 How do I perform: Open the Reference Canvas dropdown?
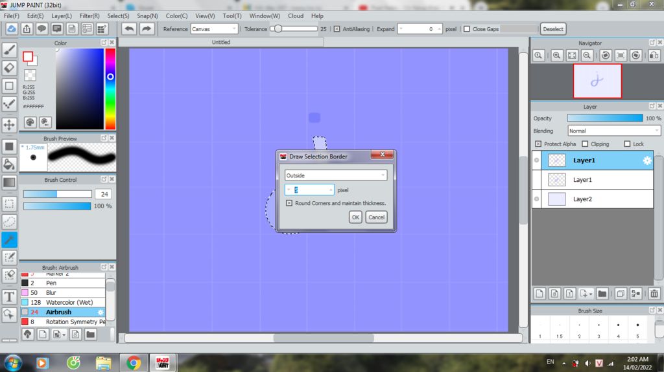(214, 29)
